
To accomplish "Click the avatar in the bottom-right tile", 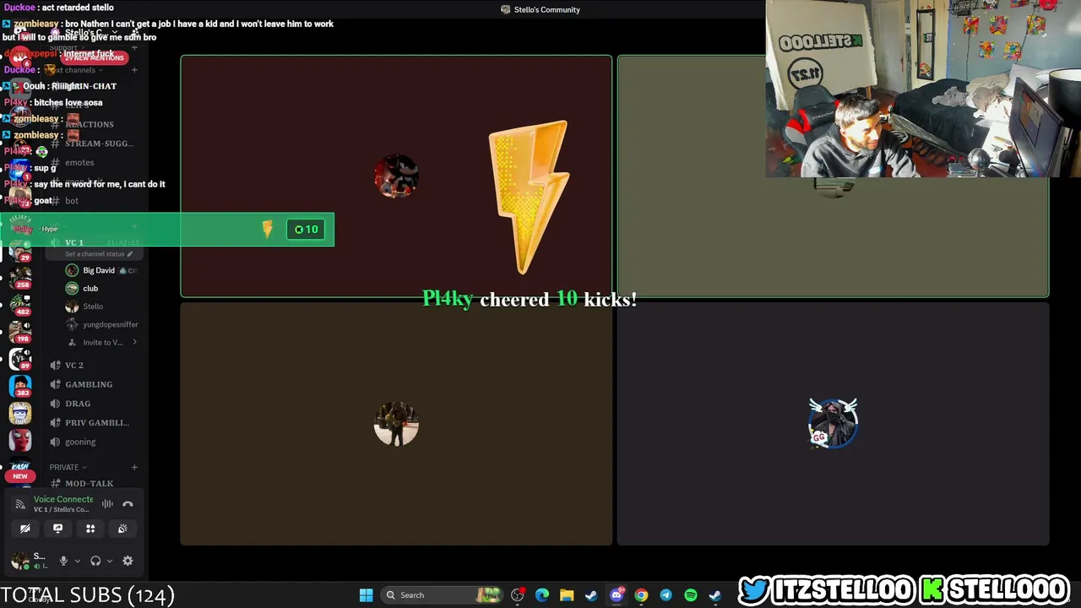I will (833, 423).
